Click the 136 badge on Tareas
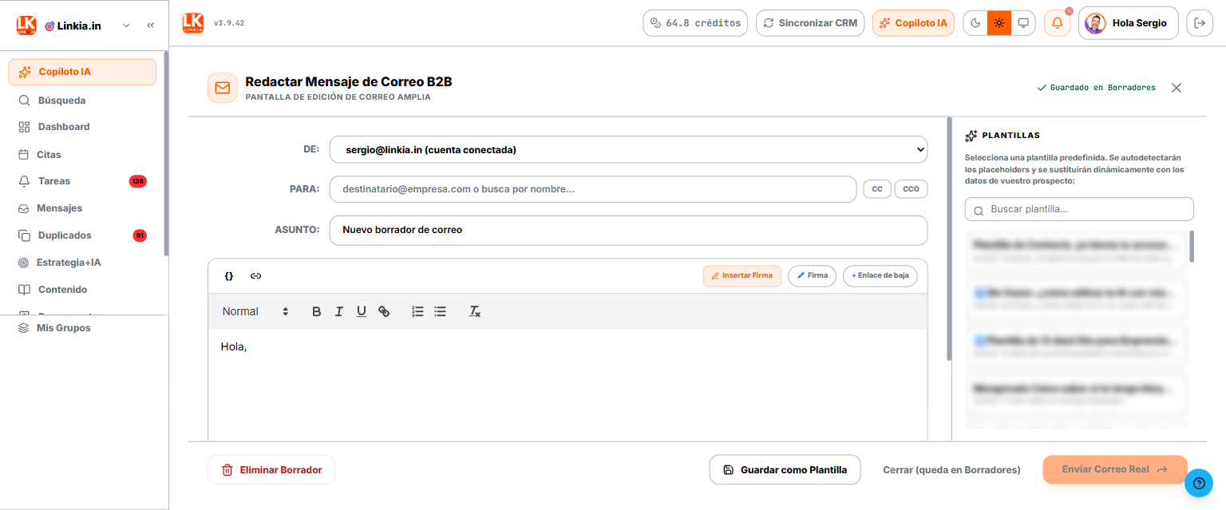 [138, 181]
